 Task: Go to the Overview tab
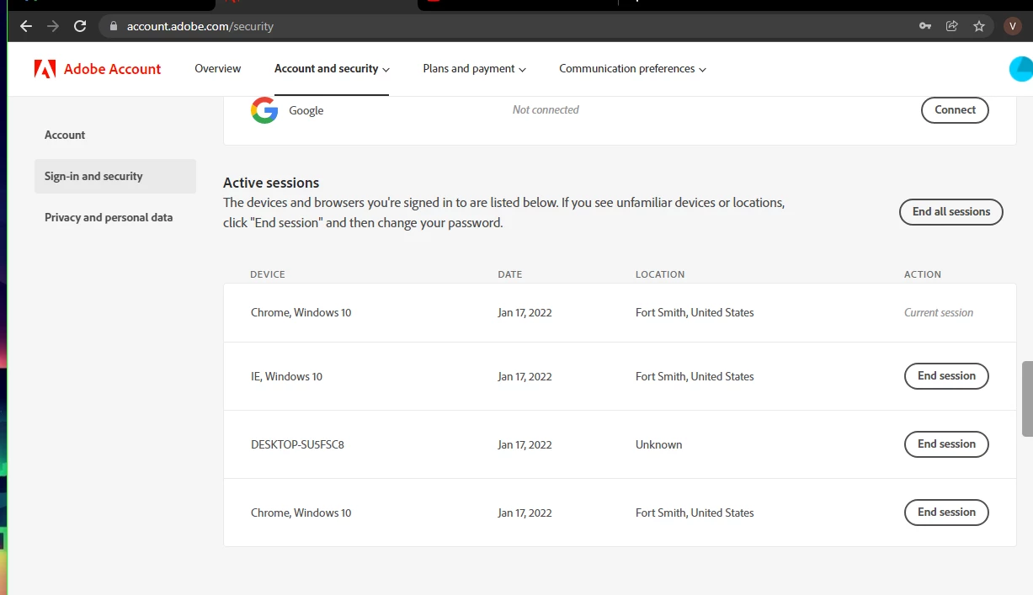pyautogui.click(x=217, y=69)
